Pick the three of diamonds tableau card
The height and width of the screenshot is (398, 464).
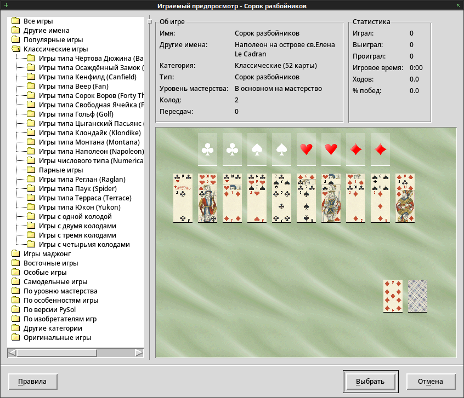pyautogui.click(x=380, y=206)
